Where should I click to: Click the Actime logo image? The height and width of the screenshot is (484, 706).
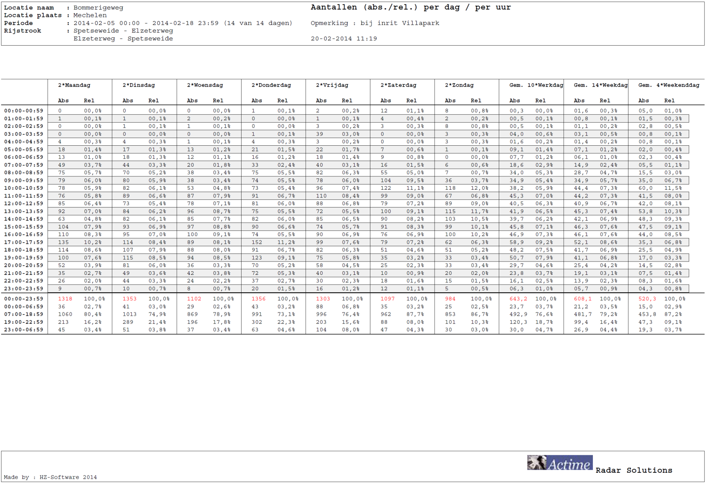coord(560,463)
